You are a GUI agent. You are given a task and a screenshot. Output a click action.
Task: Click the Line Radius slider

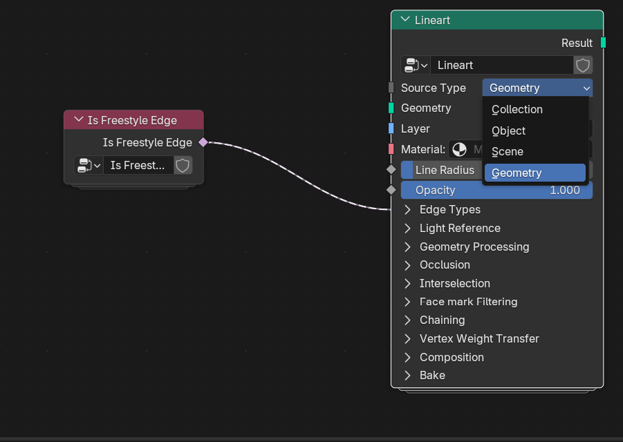click(442, 170)
